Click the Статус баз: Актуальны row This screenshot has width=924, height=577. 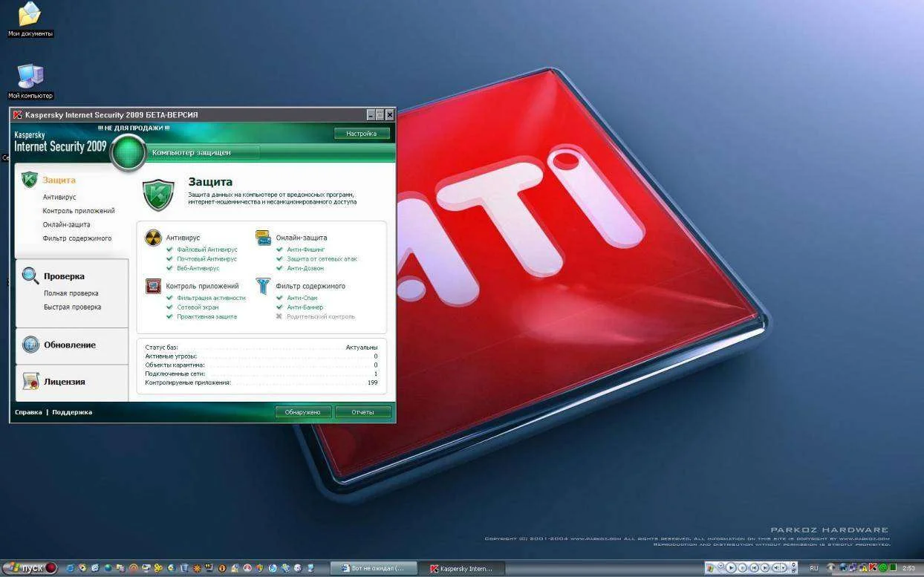pos(261,348)
